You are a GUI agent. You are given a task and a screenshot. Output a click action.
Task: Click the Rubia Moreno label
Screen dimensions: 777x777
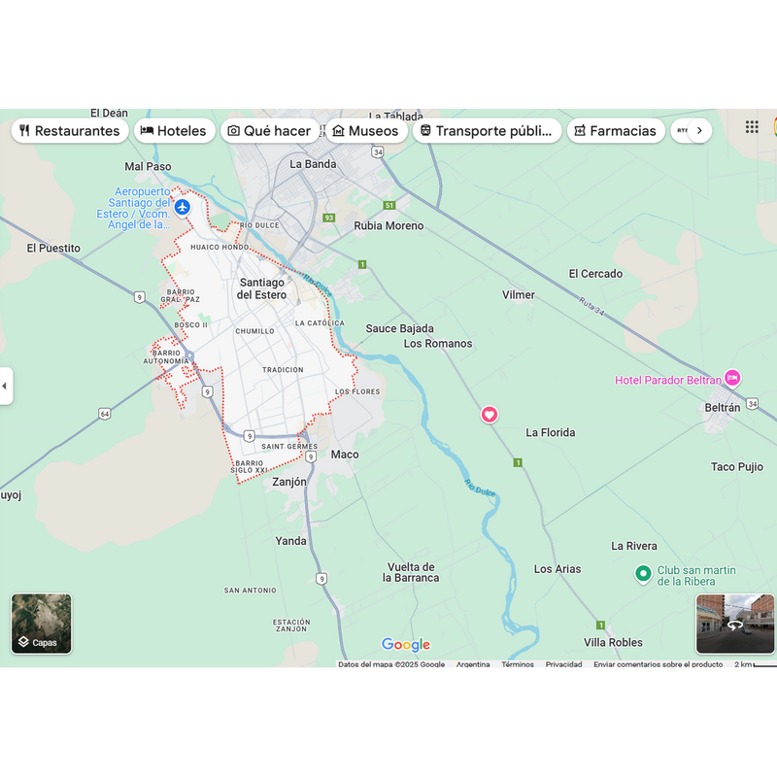[388, 226]
